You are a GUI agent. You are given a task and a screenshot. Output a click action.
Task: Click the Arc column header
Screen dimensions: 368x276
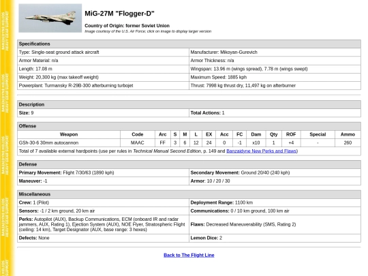pos(163,134)
